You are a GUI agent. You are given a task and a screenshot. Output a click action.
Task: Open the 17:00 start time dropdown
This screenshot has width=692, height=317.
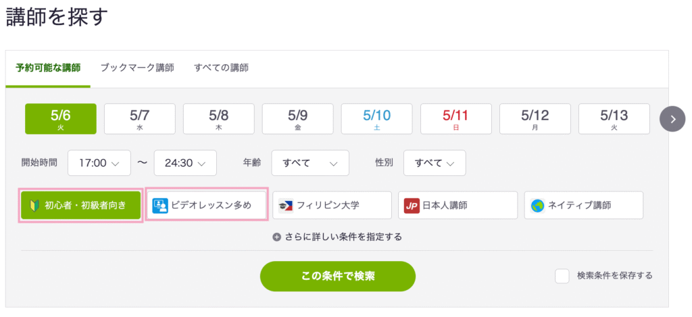tap(99, 163)
